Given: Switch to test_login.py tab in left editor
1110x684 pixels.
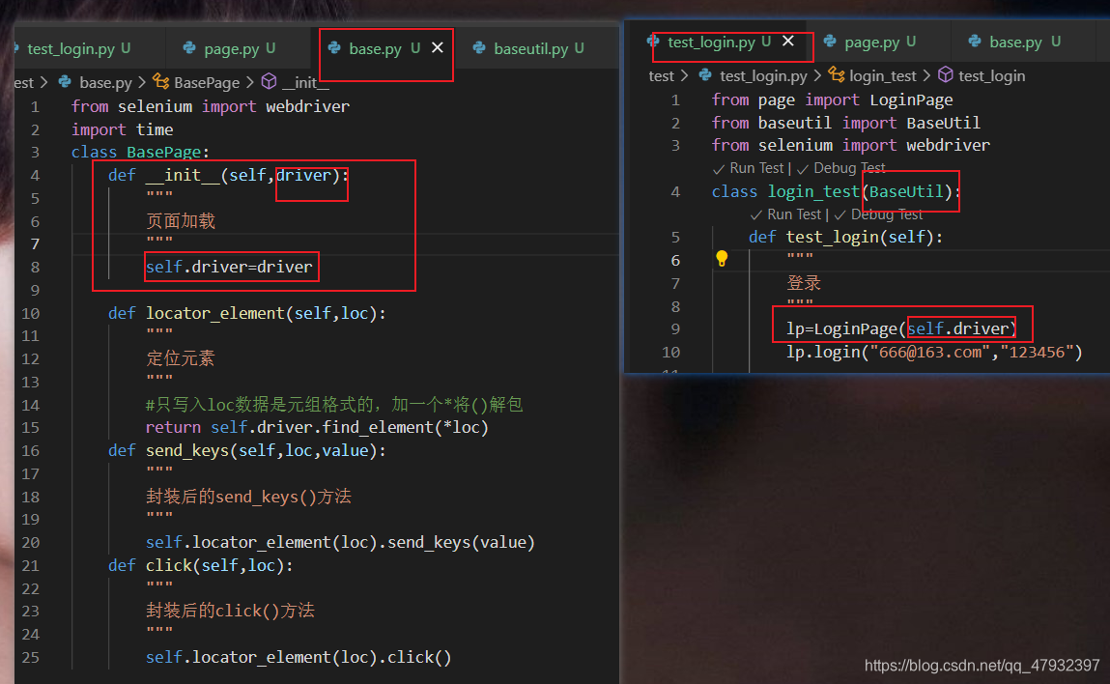Looking at the screenshot, I should pyautogui.click(x=78, y=49).
